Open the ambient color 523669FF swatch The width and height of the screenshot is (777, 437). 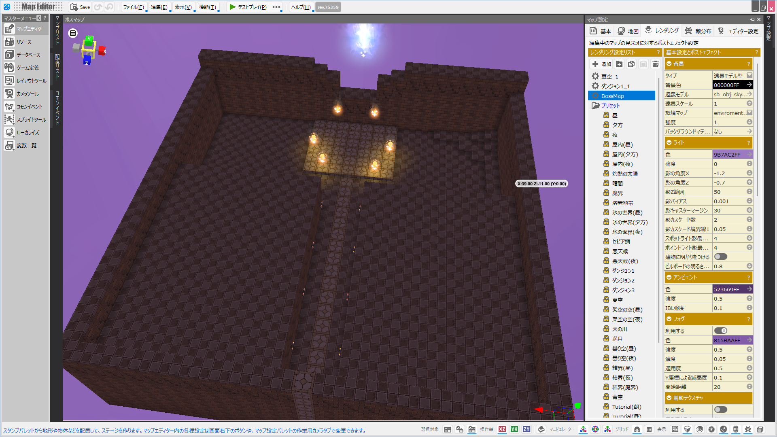coord(732,289)
